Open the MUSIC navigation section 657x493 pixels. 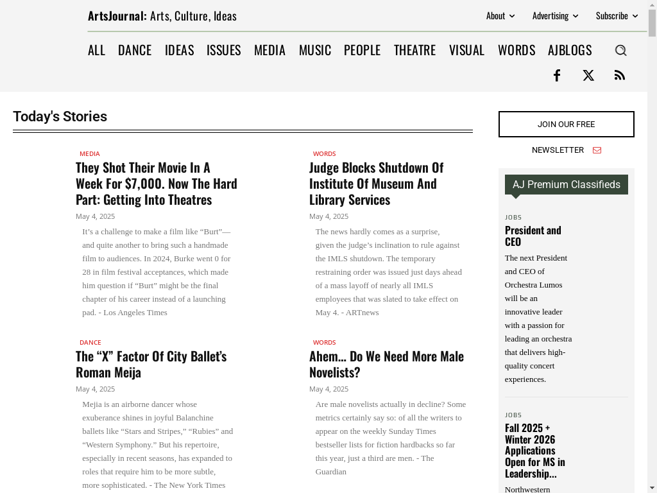(x=315, y=50)
